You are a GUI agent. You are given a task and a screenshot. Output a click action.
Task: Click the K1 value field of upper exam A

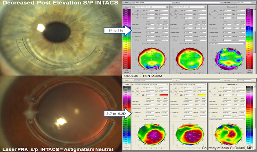150,14
